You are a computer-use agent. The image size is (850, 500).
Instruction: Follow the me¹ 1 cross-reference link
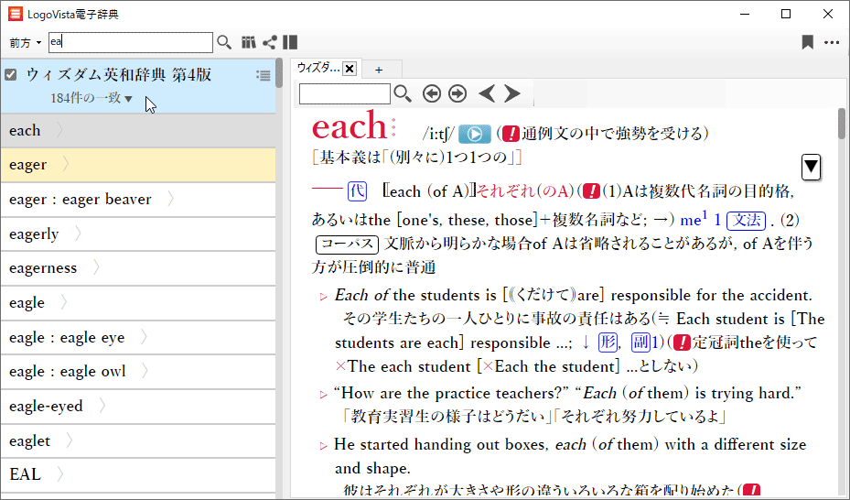pyautogui.click(x=700, y=220)
